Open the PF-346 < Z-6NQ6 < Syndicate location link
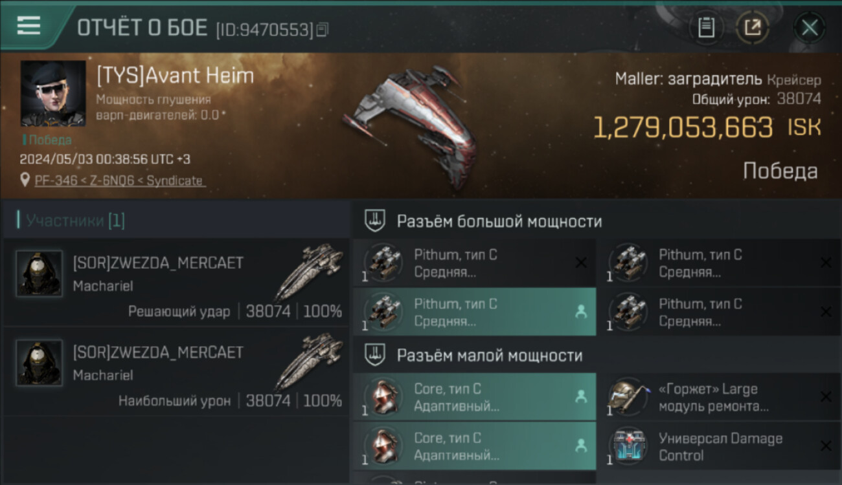The height and width of the screenshot is (485, 842). pyautogui.click(x=120, y=181)
